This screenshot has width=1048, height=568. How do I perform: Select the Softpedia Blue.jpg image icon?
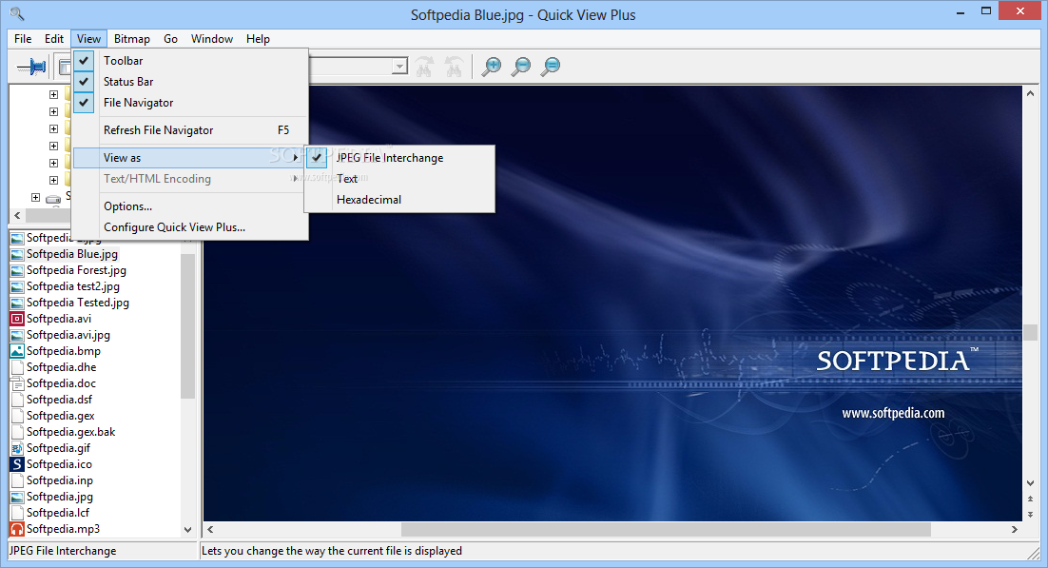pos(17,254)
